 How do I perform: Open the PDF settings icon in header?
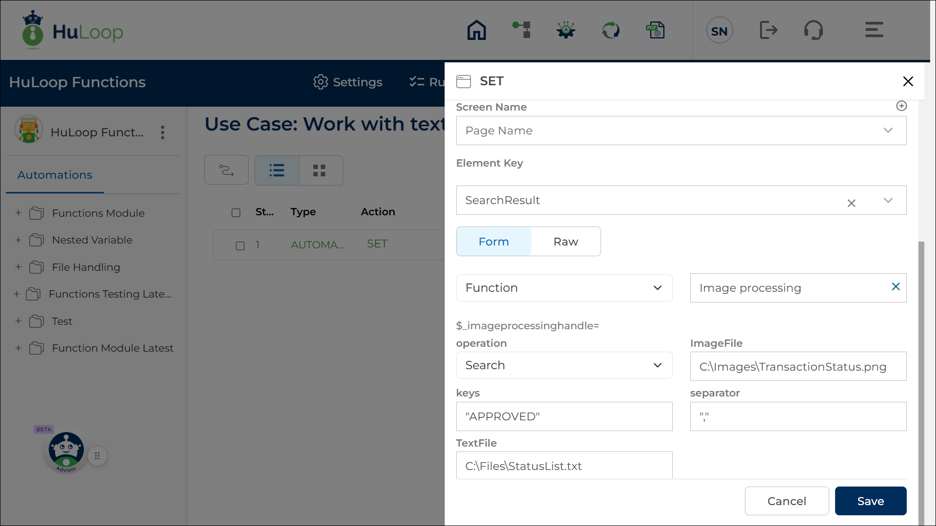coord(655,30)
